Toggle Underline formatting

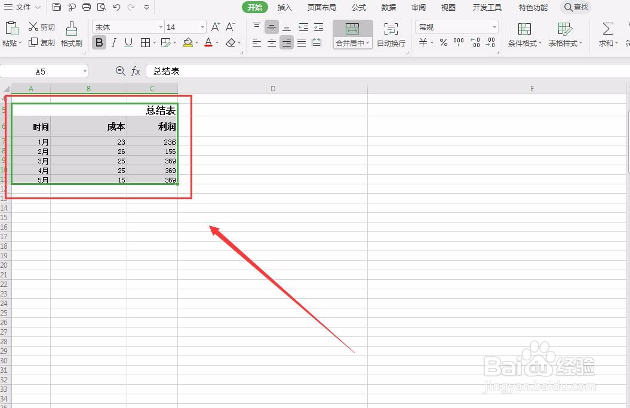128,42
